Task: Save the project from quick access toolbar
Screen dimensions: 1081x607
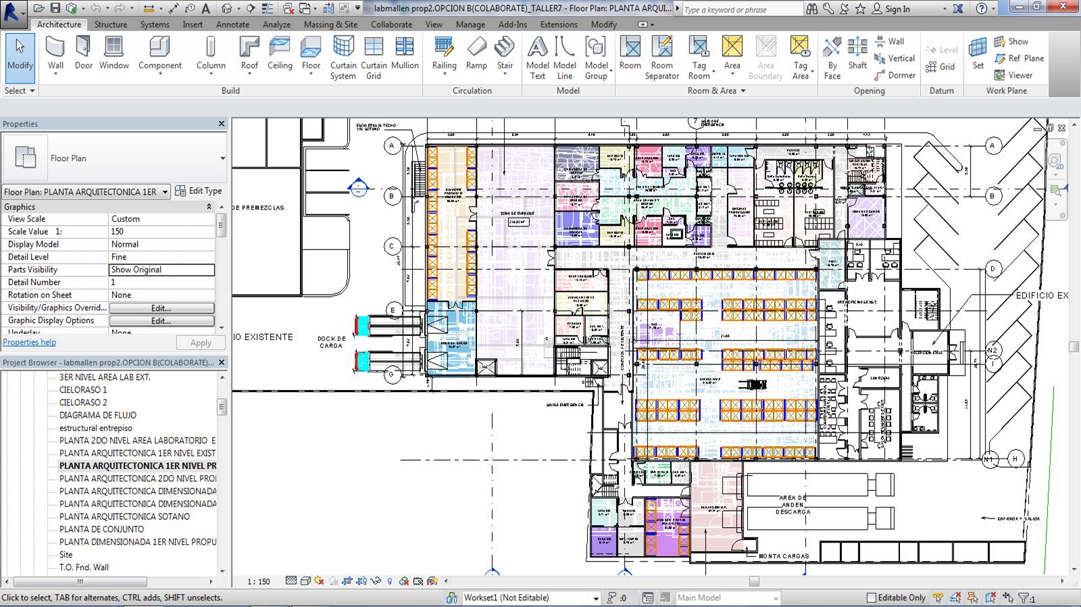Action: point(55,8)
